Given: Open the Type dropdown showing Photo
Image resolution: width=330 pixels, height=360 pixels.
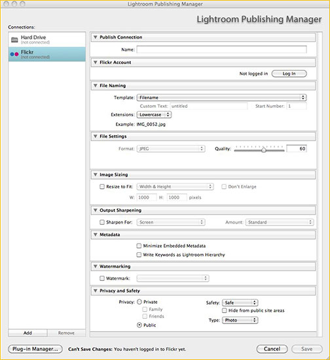Looking at the screenshot, I should click(240, 320).
